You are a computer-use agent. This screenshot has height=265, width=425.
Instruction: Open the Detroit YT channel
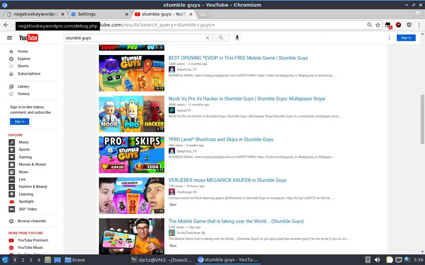[184, 111]
